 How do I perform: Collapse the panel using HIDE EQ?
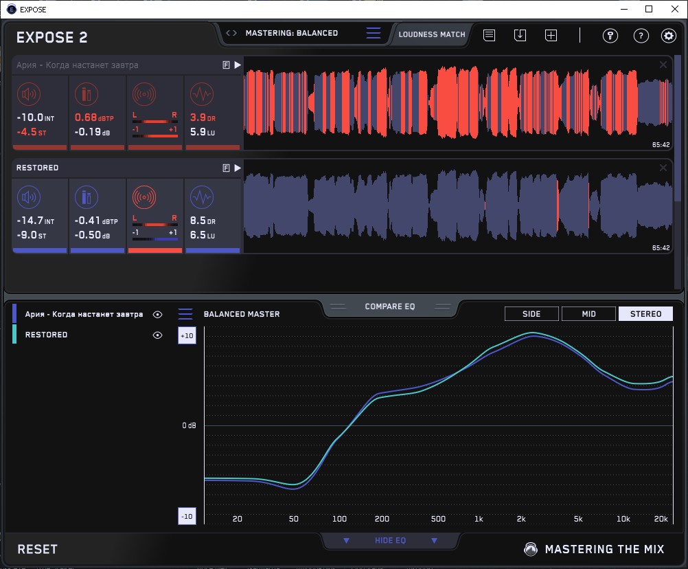390,541
